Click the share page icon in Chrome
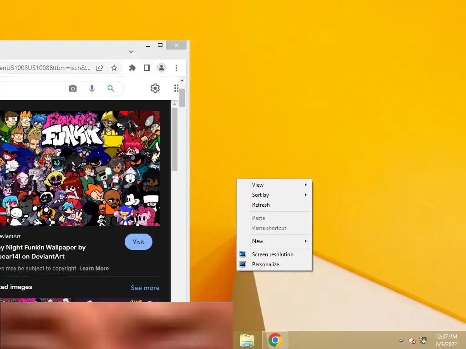 coord(100,68)
